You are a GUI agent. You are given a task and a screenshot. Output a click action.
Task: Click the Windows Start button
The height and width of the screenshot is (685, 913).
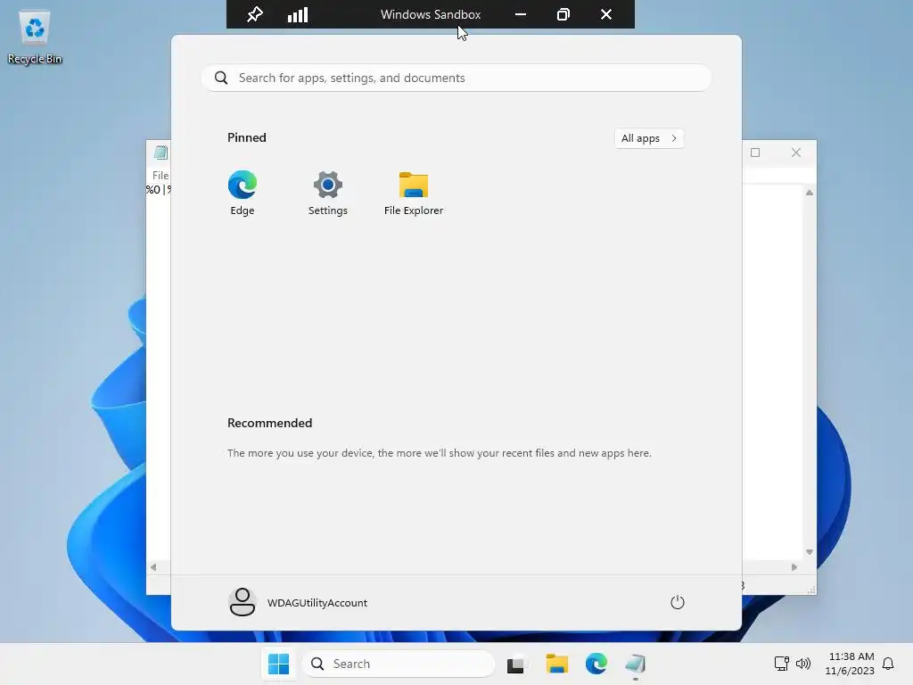coord(278,664)
